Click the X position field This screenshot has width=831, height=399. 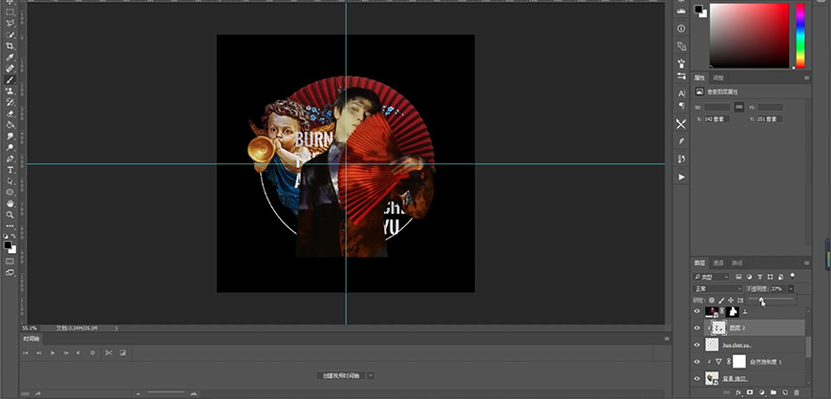[x=716, y=119]
